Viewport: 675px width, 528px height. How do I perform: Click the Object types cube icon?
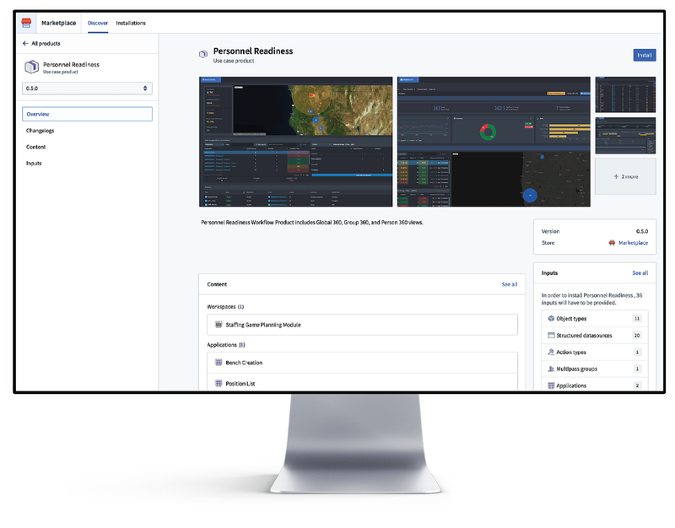[x=551, y=319]
